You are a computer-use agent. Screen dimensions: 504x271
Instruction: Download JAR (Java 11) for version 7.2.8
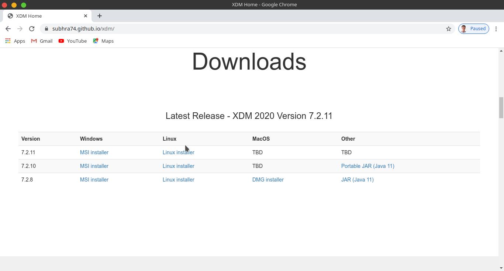click(357, 180)
